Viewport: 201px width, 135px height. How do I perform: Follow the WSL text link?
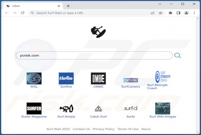[x=34, y=87]
